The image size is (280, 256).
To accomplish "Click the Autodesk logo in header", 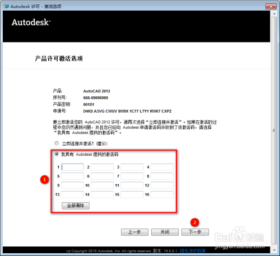I will point(31,22).
